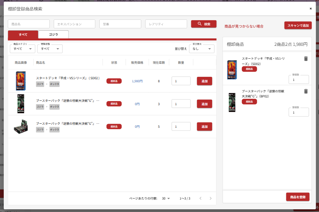The image size is (319, 212).
Task: Add スタートデッキ SD02 with 追加 button
Action: [x=204, y=81]
